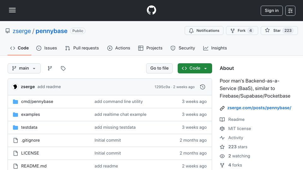Screen dimensions: 303x170
Task: Switch to the Issues tab
Action: tap(47, 48)
